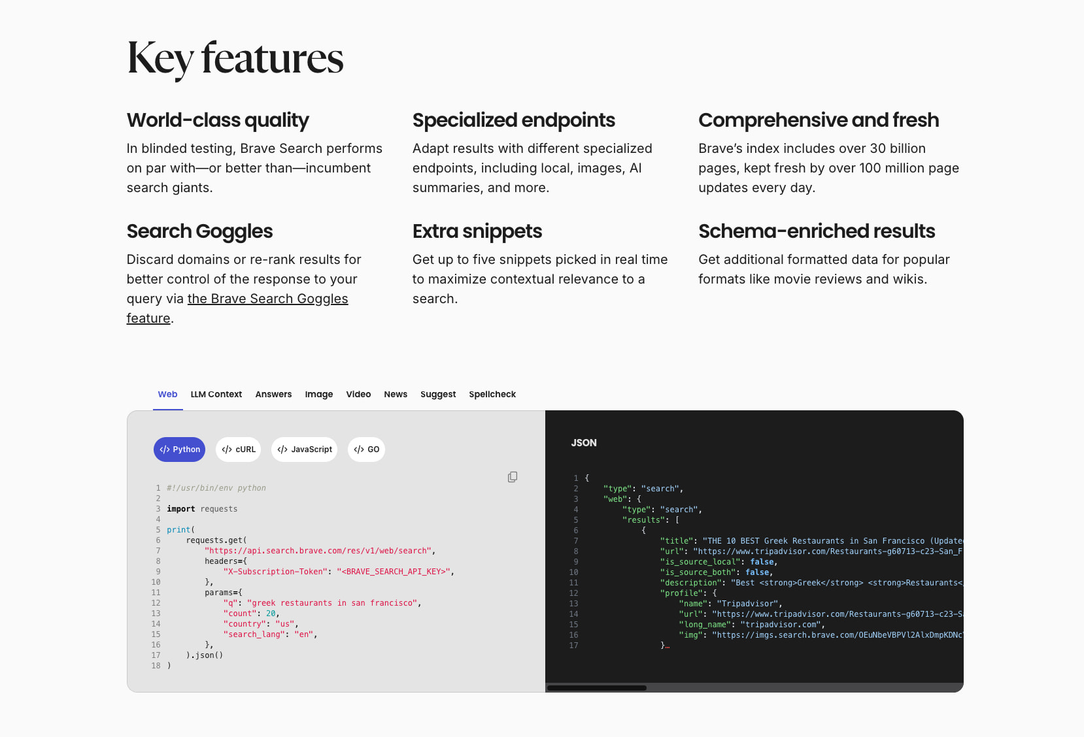Click the import requests code line
The height and width of the screenshot is (737, 1084).
tap(202, 509)
